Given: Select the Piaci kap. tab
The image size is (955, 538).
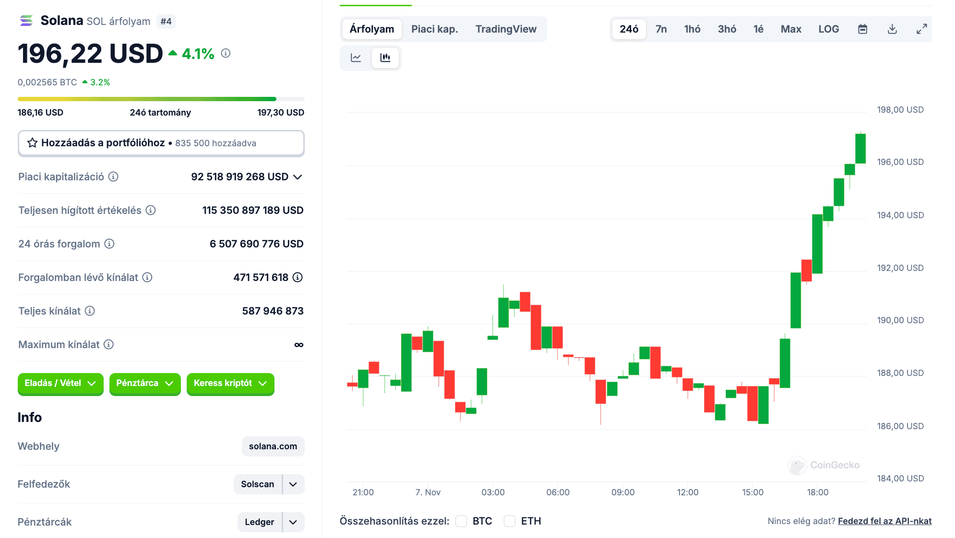Looking at the screenshot, I should pos(435,29).
